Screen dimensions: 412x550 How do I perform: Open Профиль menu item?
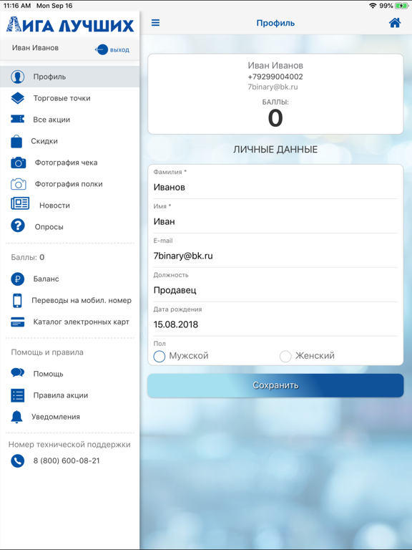(x=69, y=77)
